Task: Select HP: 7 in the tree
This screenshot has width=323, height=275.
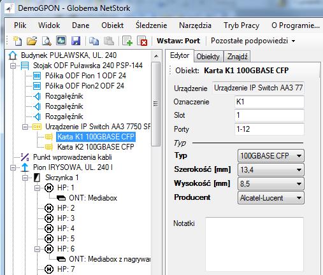Action: 66,269
